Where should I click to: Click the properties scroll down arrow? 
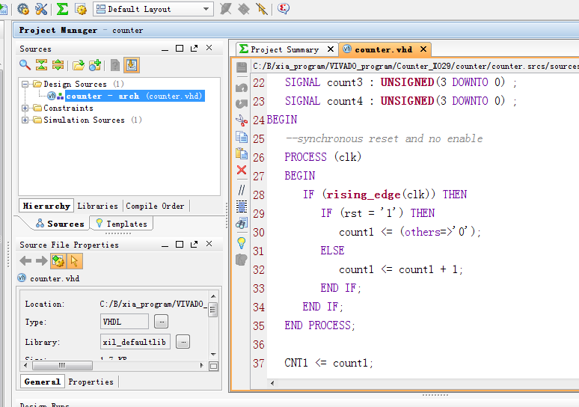[213, 355]
